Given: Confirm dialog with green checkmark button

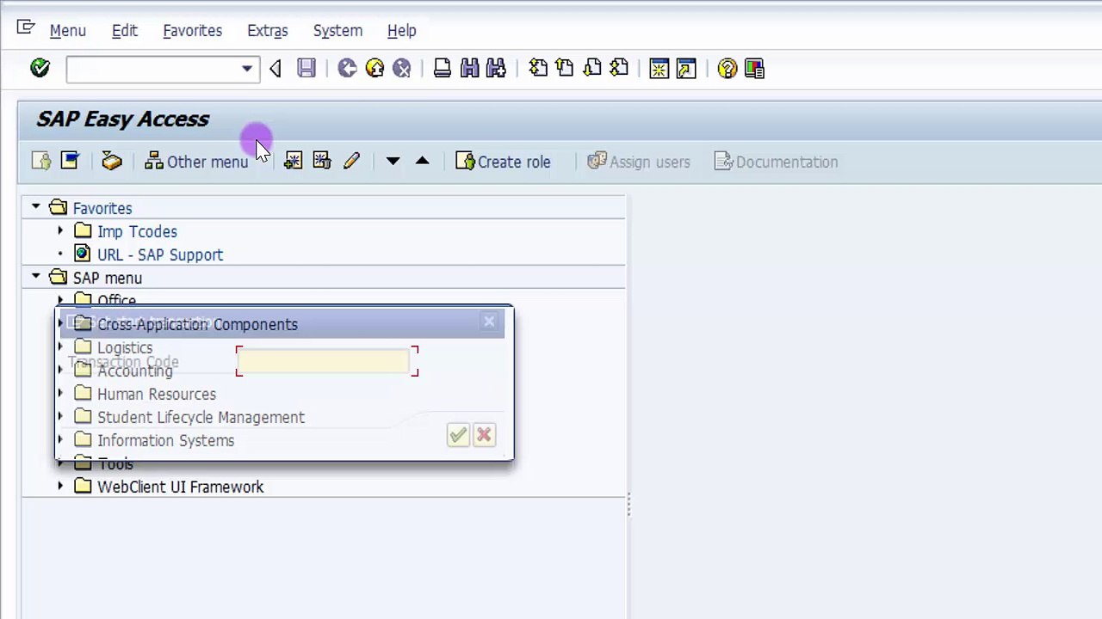Looking at the screenshot, I should point(458,435).
